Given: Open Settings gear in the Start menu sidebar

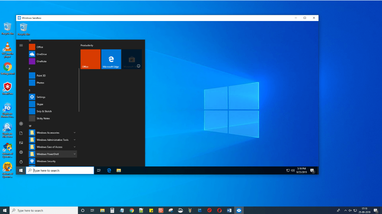Looking at the screenshot, I should click(21, 152).
